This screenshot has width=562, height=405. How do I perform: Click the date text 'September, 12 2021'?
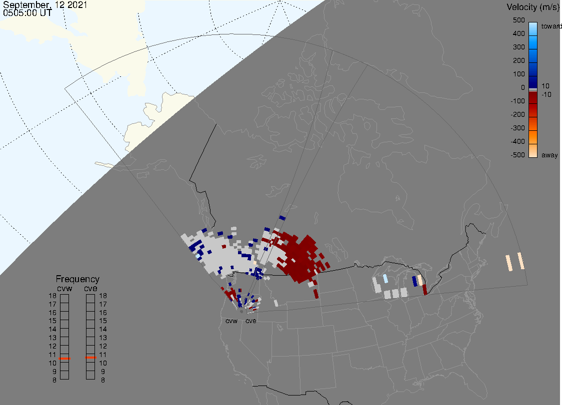(x=45, y=4)
